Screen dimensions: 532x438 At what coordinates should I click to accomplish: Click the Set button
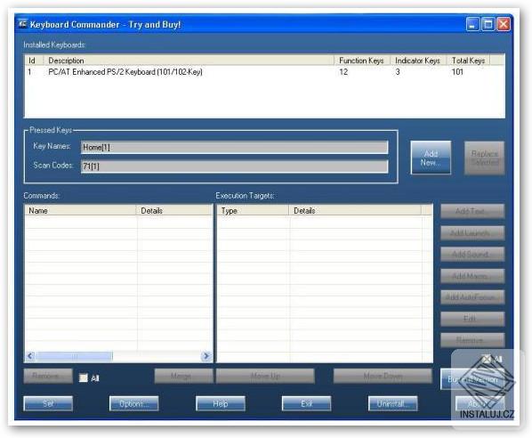pos(48,403)
